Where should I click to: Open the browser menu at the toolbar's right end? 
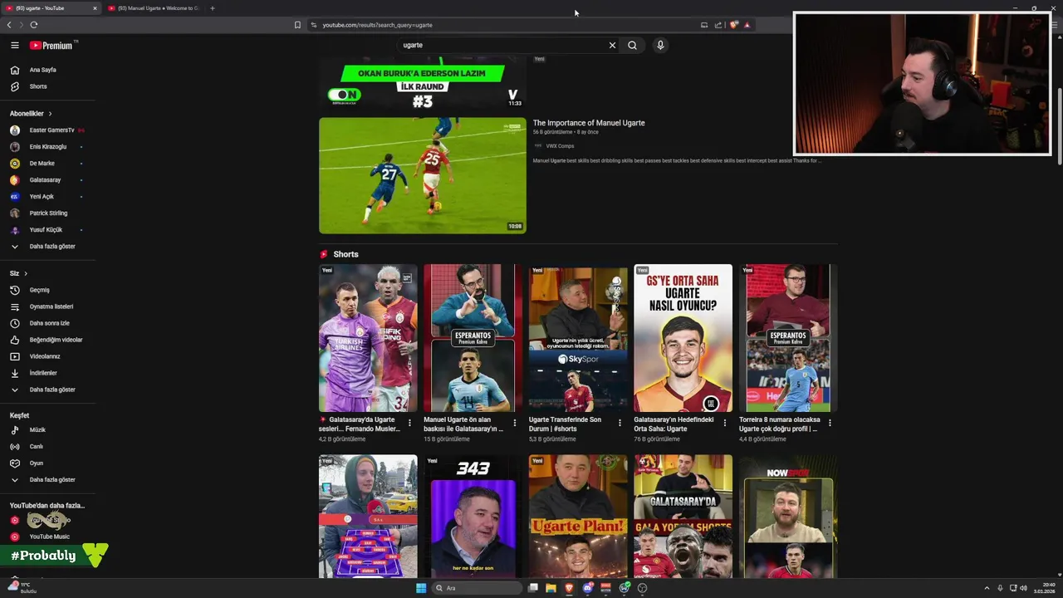click(1055, 25)
